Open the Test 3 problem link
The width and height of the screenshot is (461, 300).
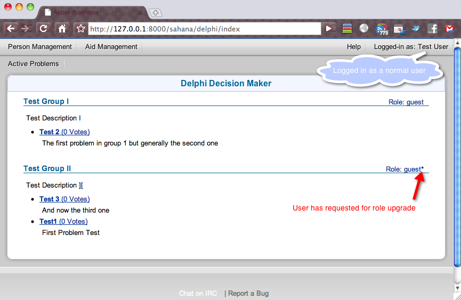tap(50, 199)
